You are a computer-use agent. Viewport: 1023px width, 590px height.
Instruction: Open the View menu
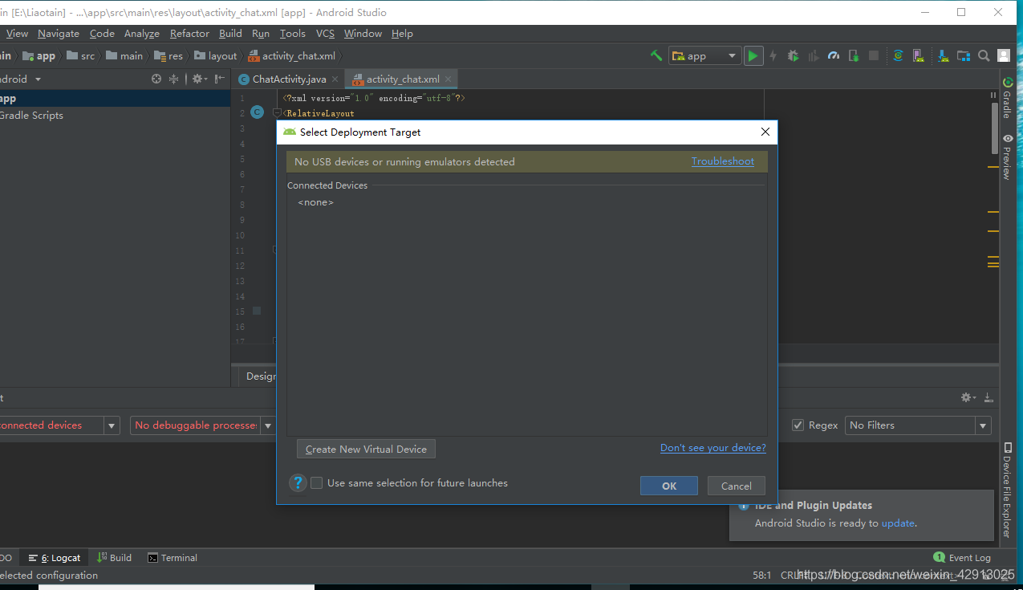17,34
